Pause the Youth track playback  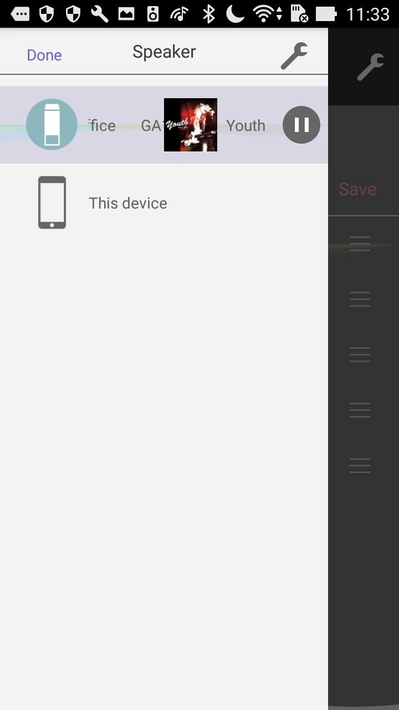click(x=301, y=125)
